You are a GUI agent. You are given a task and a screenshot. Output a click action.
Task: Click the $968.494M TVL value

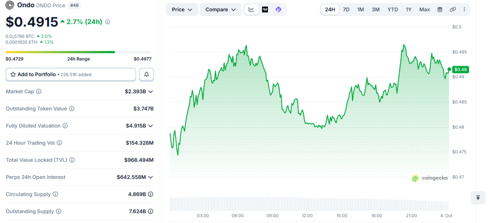click(x=139, y=160)
